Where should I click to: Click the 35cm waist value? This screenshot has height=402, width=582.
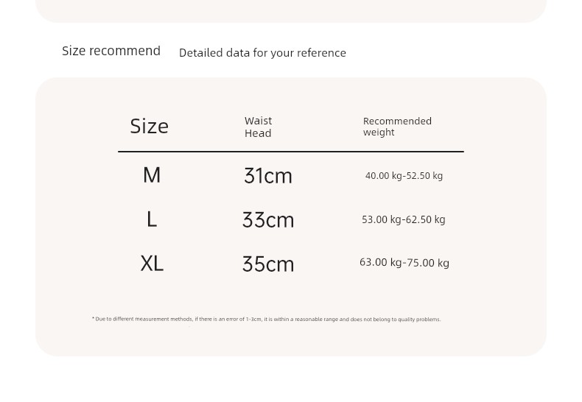(268, 264)
